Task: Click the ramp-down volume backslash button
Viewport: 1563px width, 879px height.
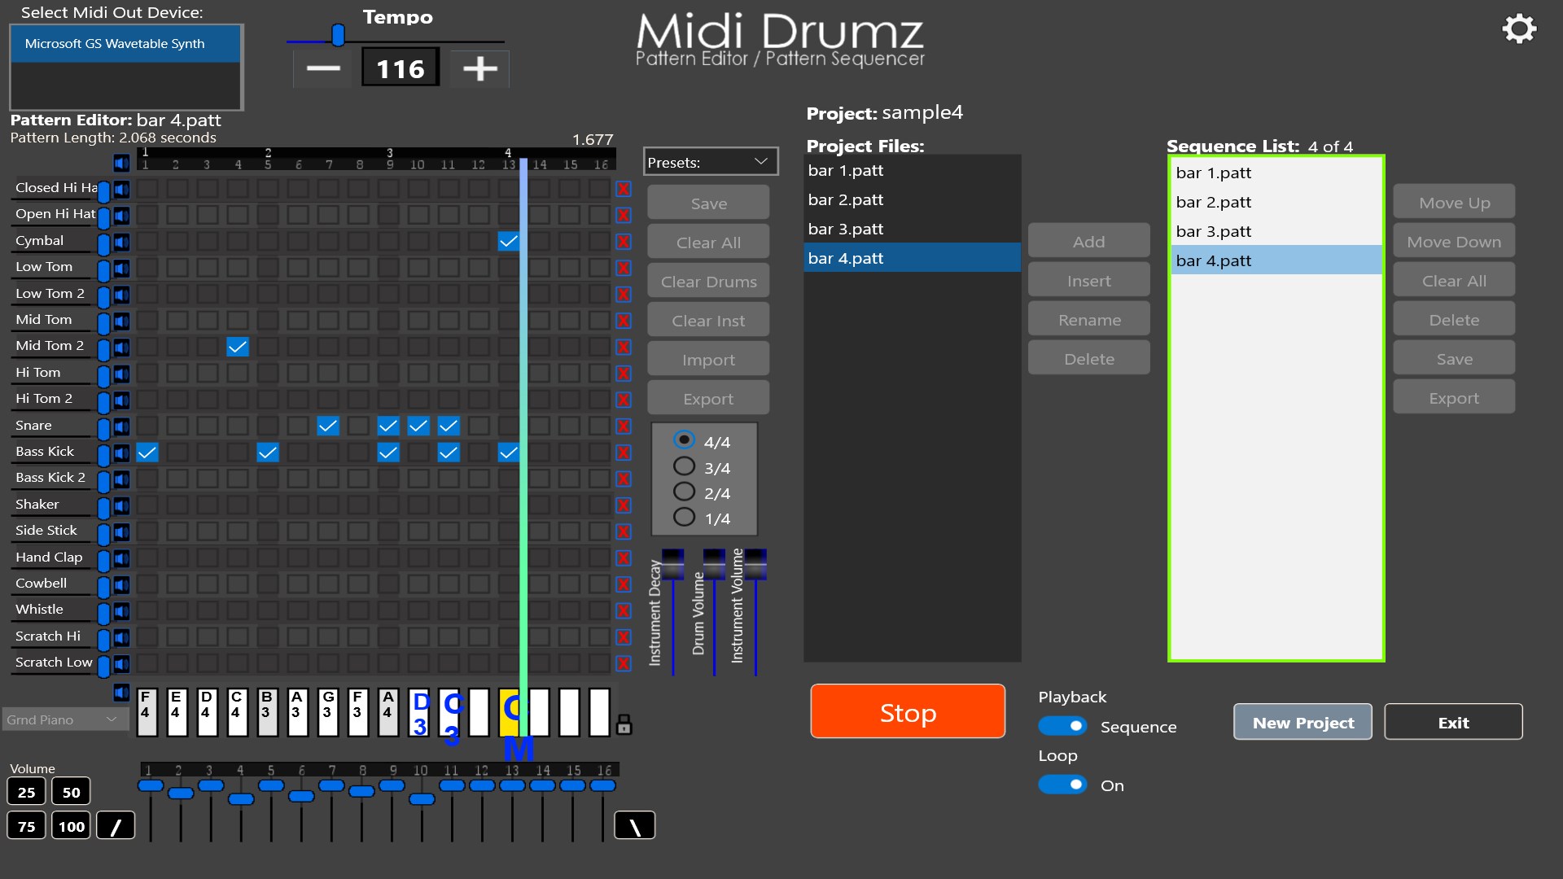Action: pos(634,826)
